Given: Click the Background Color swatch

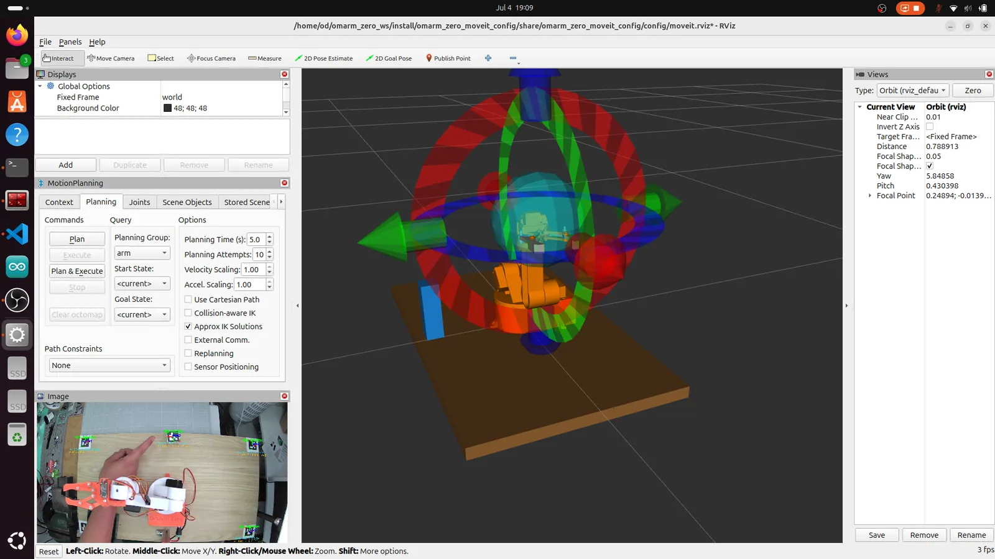Looking at the screenshot, I should (x=167, y=108).
